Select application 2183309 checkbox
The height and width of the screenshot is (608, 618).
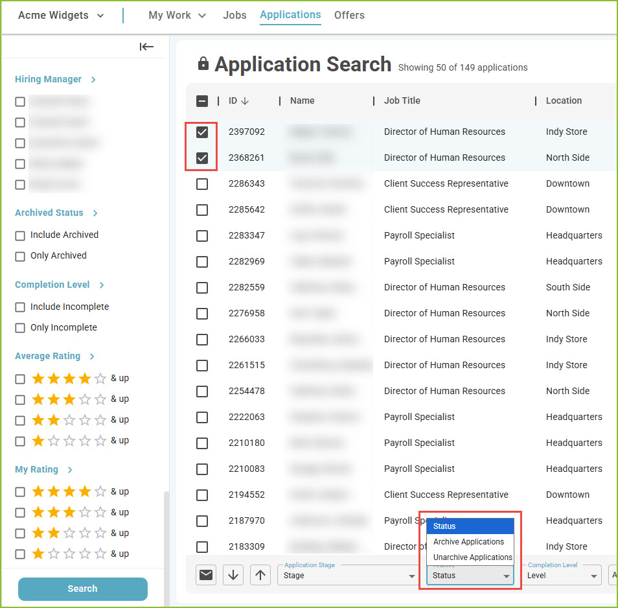click(x=202, y=547)
